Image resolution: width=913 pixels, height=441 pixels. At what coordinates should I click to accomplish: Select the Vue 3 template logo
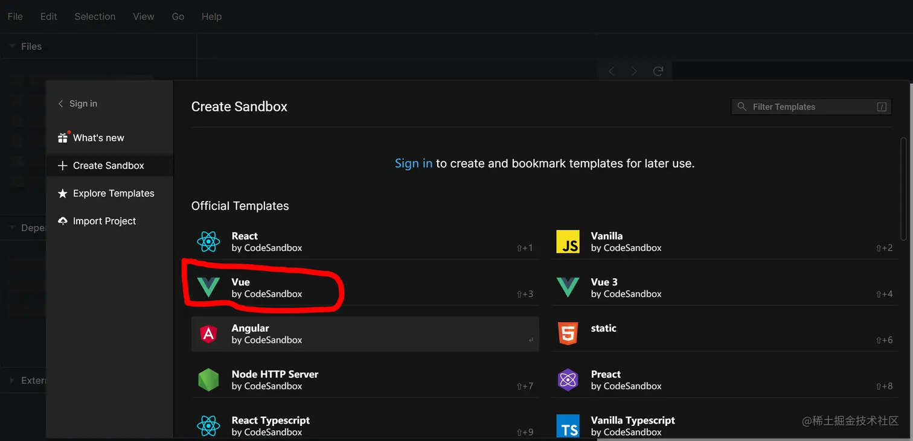click(568, 288)
